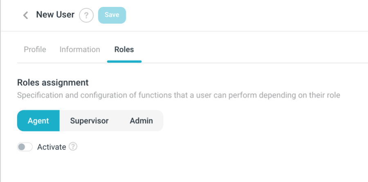Toggle the Activate switch on
368x182 pixels.
[25, 147]
